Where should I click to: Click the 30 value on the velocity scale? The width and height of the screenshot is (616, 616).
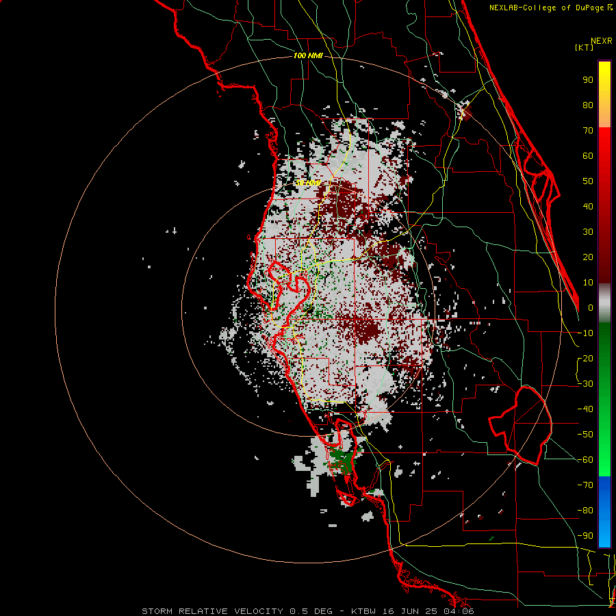coord(588,232)
